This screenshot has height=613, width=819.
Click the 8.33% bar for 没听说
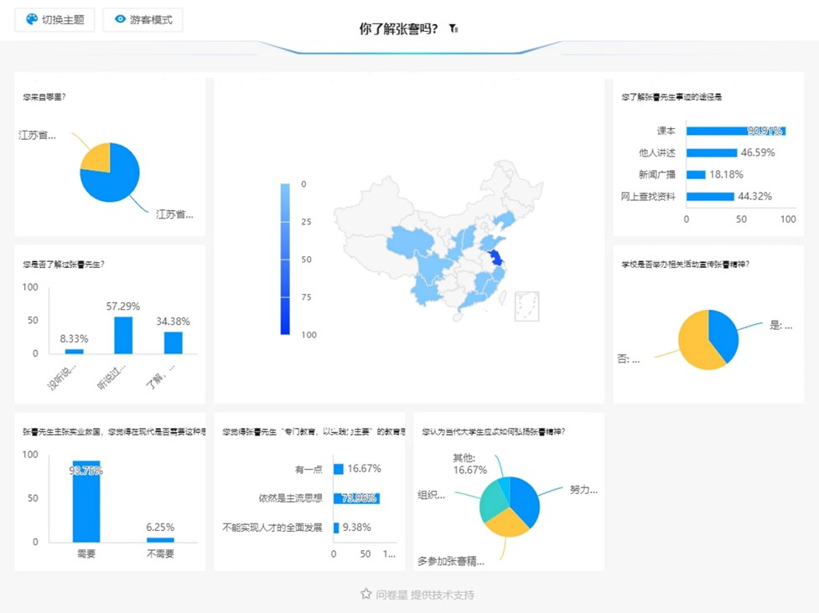(74, 351)
